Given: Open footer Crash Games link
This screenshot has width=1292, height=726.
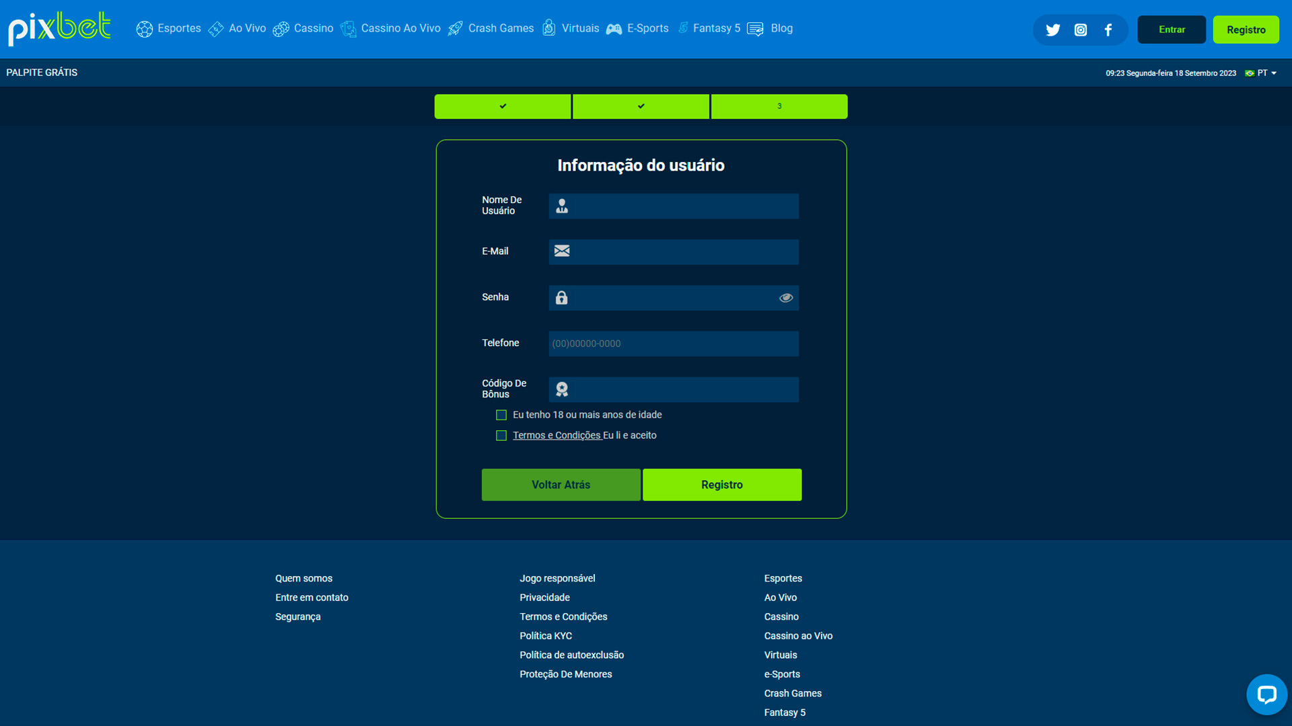Looking at the screenshot, I should 793,694.
